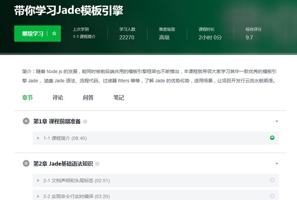Click play triangle of lesson 2-1

tap(38, 180)
